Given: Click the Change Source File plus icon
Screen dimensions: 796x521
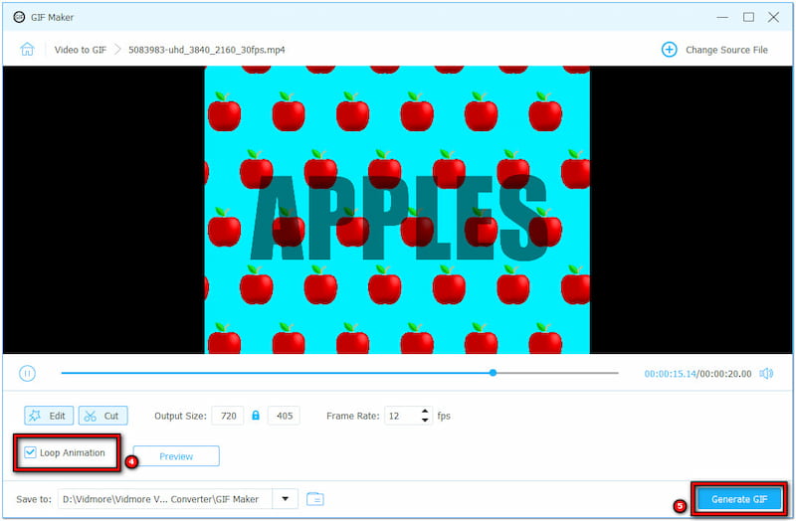Looking at the screenshot, I should 669,49.
